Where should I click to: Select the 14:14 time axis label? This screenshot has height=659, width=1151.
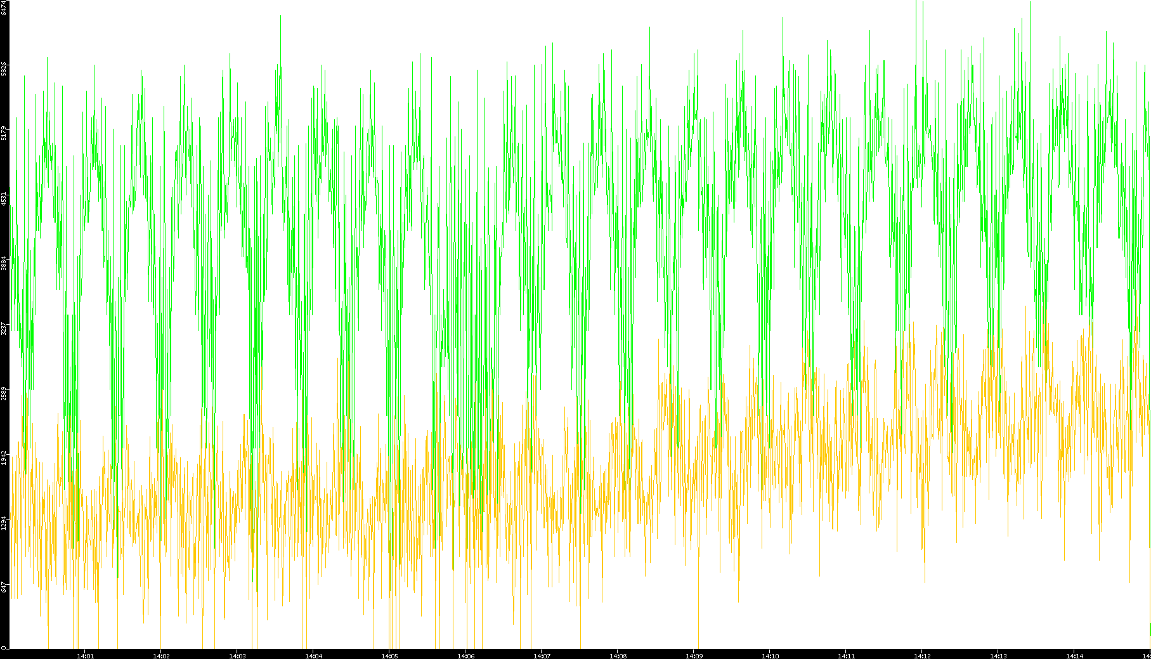(x=1074, y=656)
